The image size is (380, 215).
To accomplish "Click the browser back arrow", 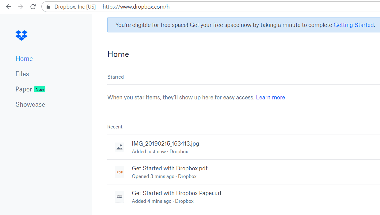I will point(8,7).
